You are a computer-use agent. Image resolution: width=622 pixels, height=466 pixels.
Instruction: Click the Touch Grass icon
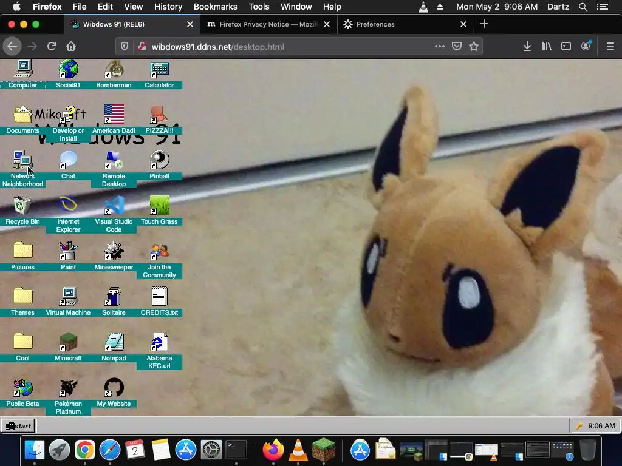point(160,211)
